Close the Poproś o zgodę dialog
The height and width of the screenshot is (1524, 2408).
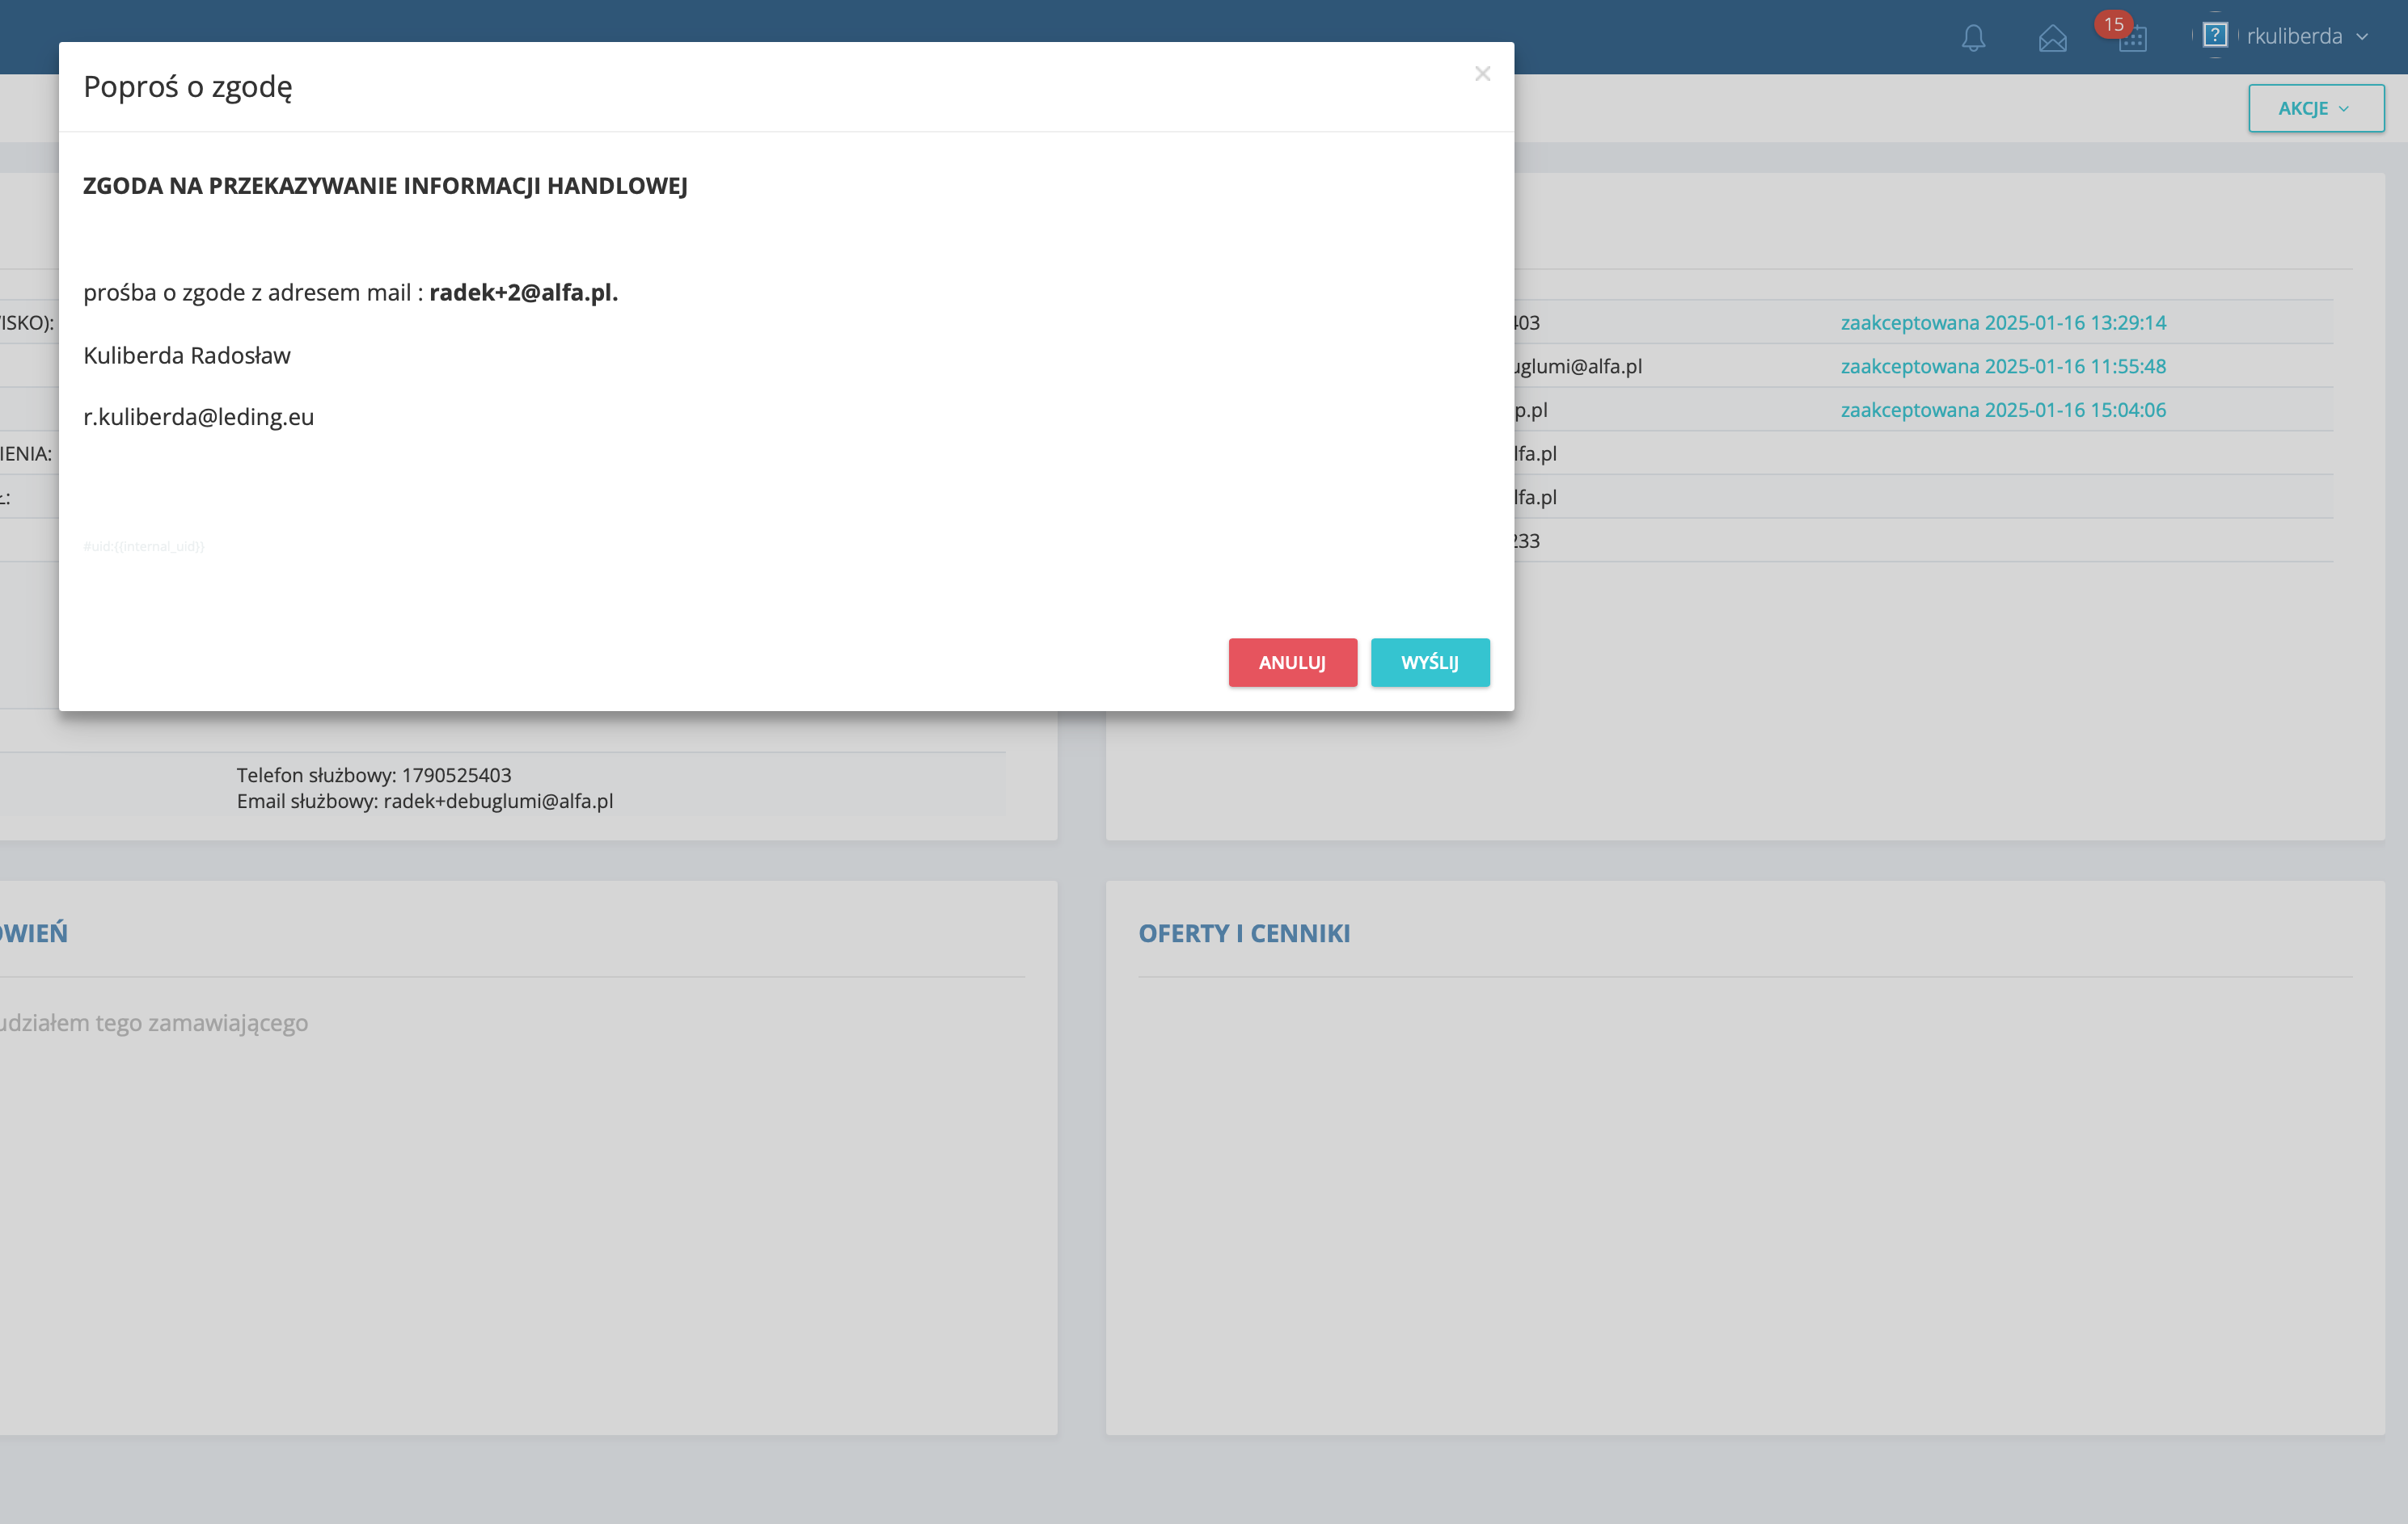(x=1482, y=74)
